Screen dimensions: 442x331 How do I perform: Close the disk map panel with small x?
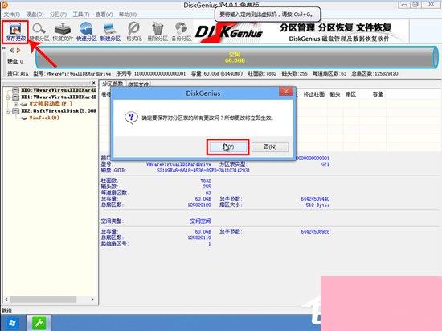4,48
